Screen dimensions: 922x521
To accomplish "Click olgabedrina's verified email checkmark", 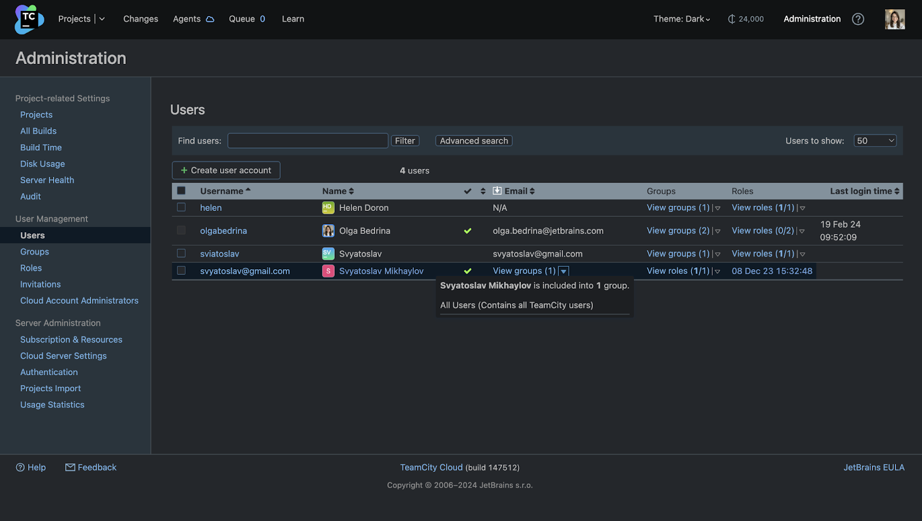I will tap(468, 231).
